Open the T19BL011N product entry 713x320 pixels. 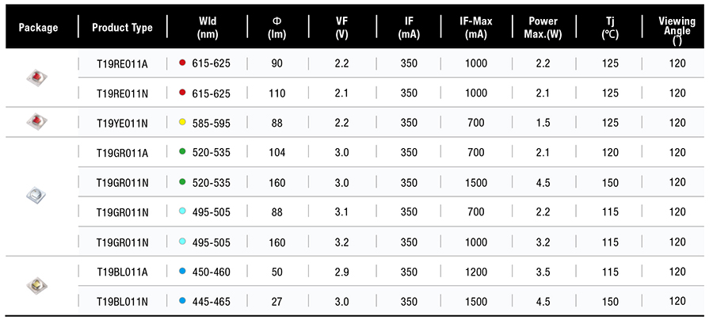point(122,301)
